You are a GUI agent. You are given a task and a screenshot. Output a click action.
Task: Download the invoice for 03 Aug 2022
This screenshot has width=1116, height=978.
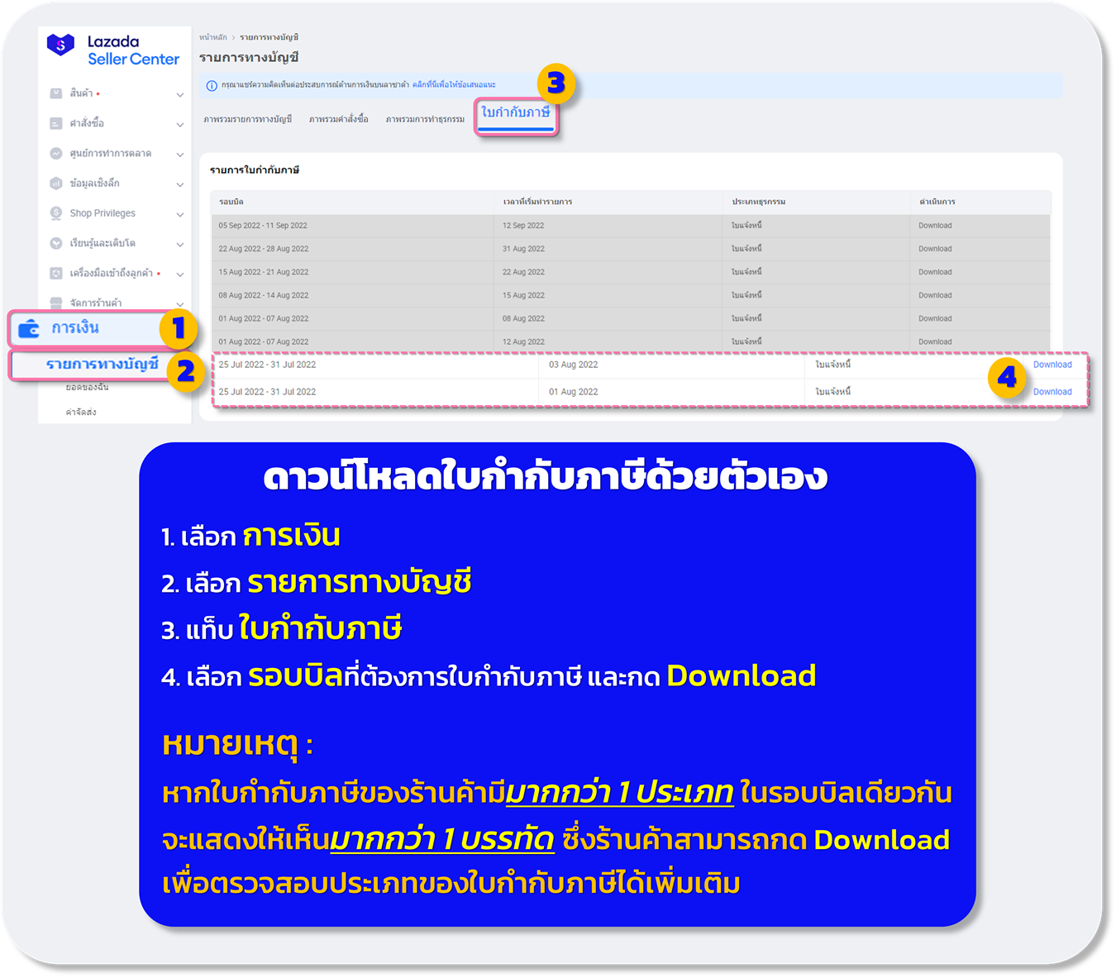click(1052, 364)
